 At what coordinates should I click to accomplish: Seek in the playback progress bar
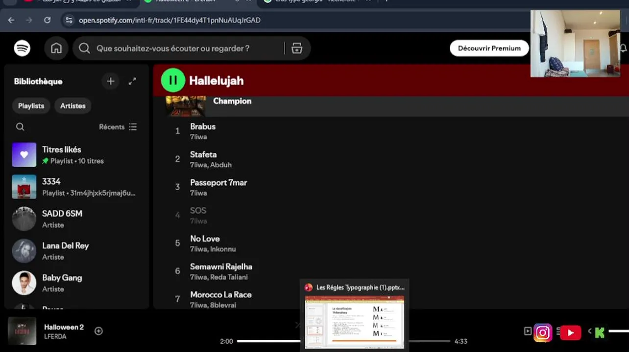coord(343,341)
